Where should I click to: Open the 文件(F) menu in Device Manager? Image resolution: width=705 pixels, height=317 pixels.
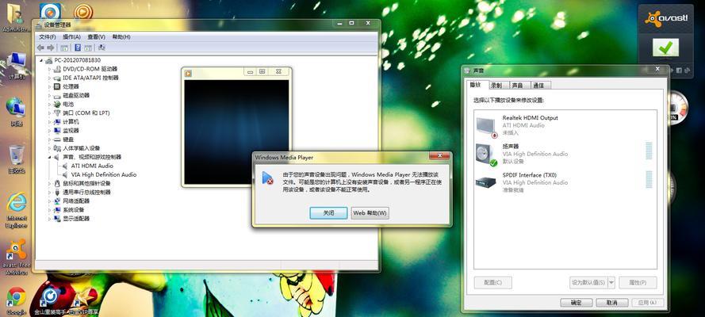click(48, 36)
